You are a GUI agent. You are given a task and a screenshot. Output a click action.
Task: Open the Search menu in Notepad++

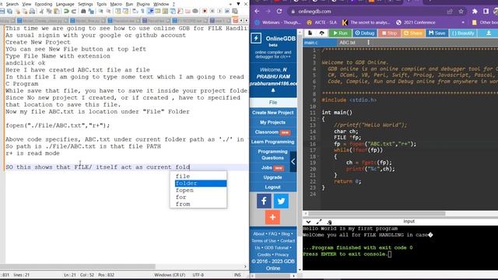click(12, 4)
